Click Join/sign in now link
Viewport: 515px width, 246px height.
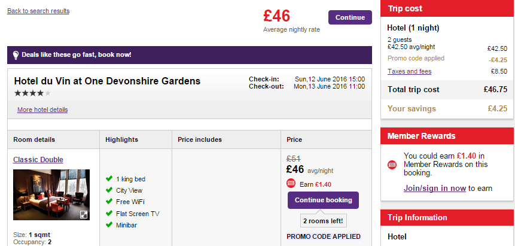(434, 189)
